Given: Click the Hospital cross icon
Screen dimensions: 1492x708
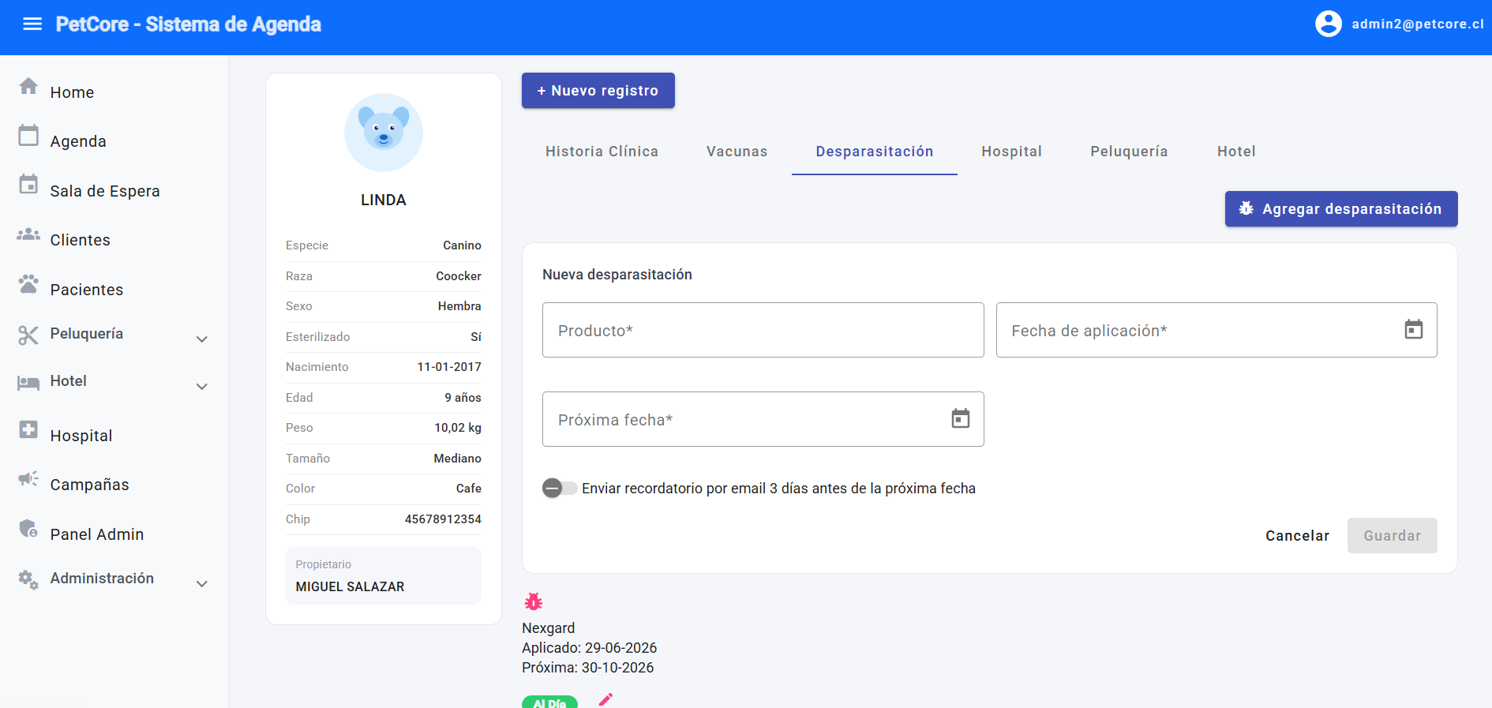Looking at the screenshot, I should 28,429.
